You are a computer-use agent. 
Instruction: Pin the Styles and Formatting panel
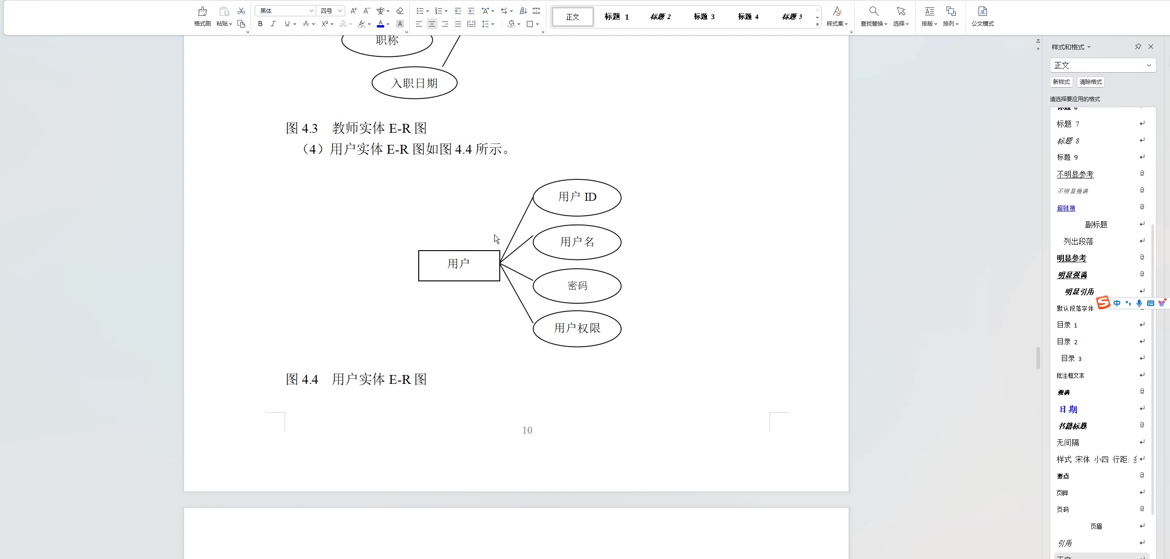click(x=1138, y=47)
